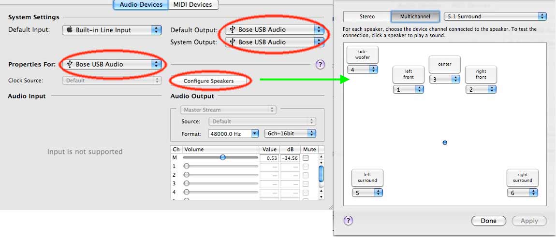Mute the master channel M
Image resolution: width=556 pixels, height=237 pixels.
click(x=306, y=158)
